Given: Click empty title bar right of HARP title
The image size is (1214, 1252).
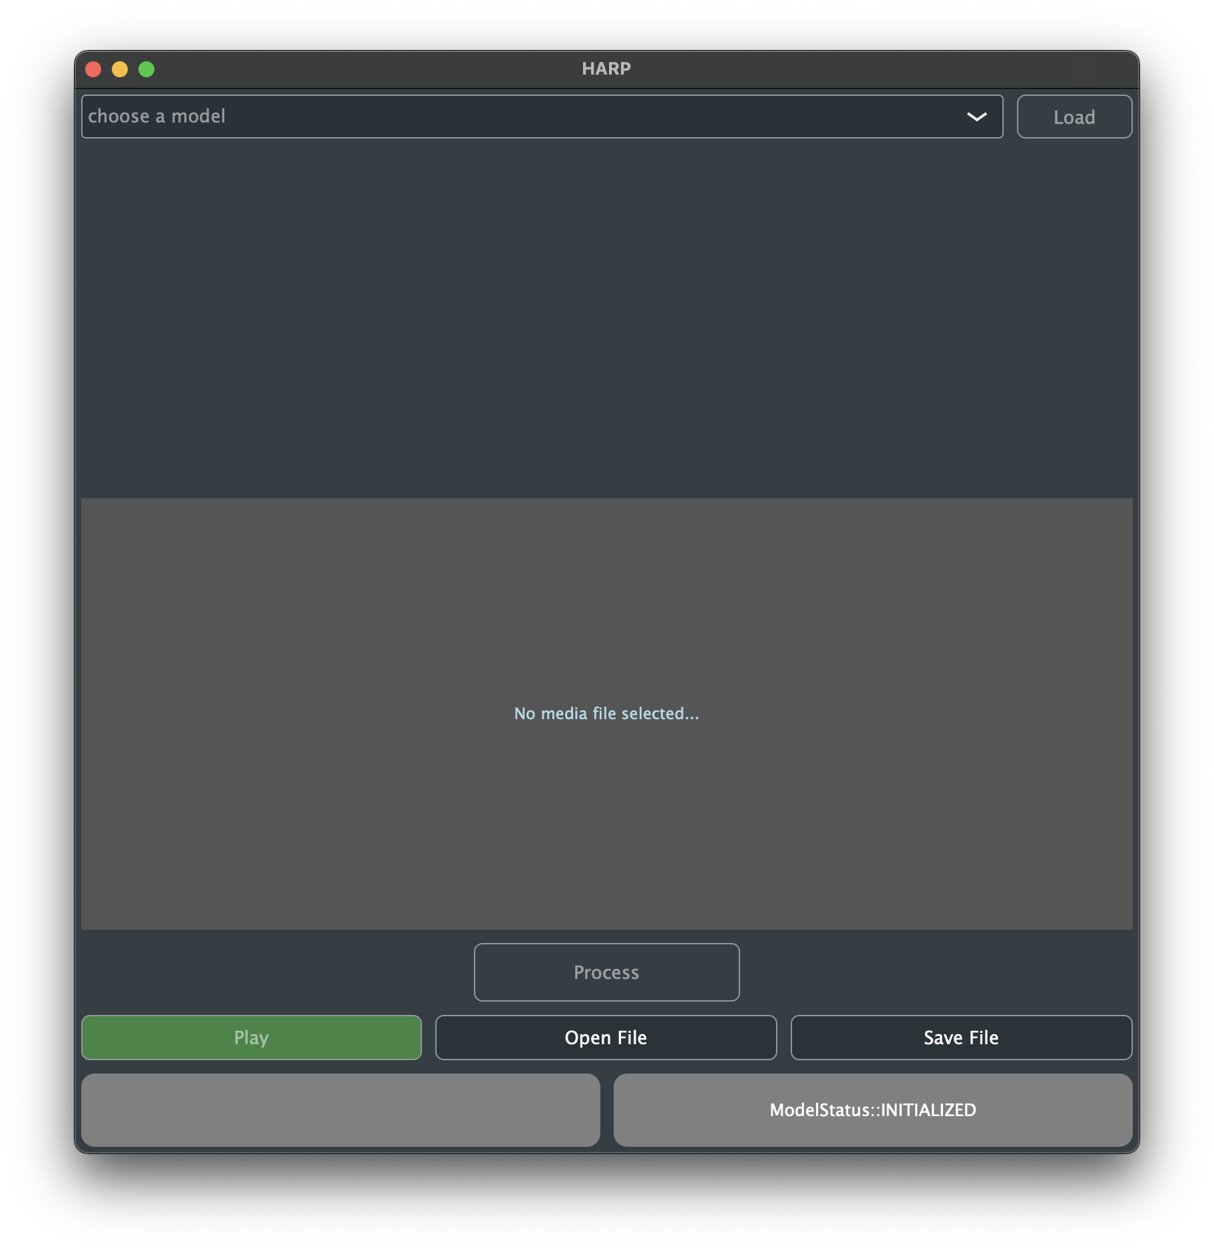Looking at the screenshot, I should click(x=865, y=69).
